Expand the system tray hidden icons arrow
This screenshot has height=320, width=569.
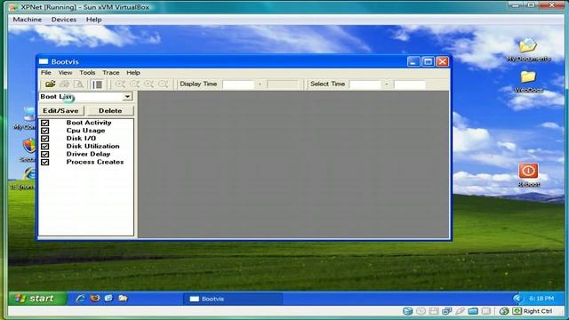point(517,299)
